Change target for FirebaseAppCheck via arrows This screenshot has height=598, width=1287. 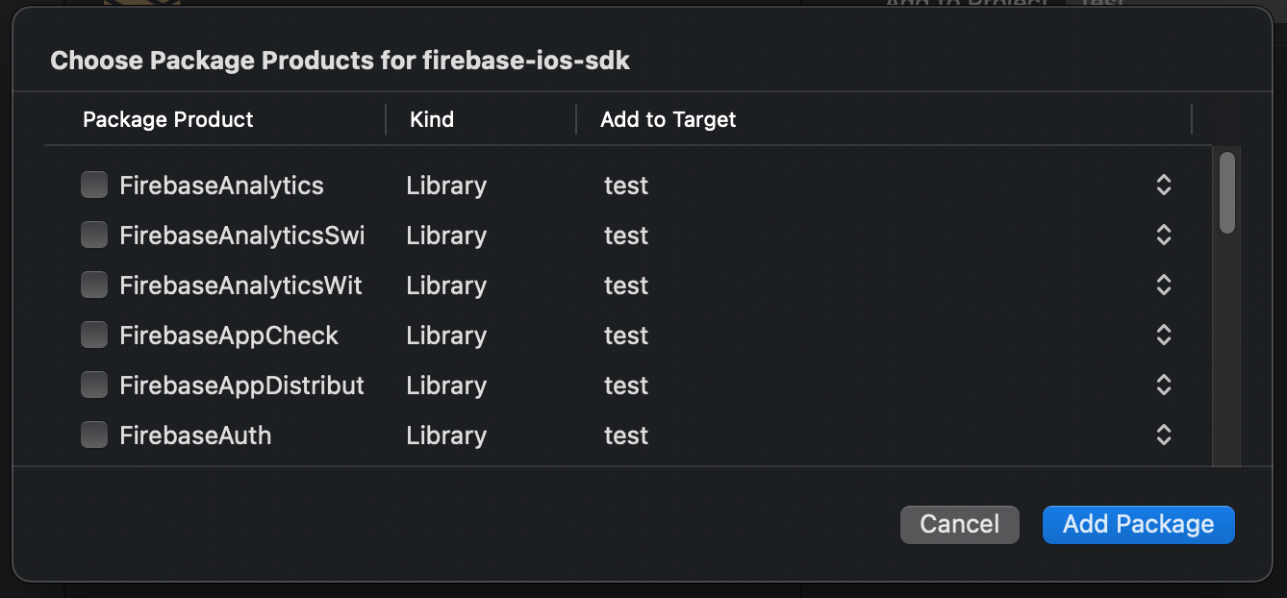(1163, 336)
